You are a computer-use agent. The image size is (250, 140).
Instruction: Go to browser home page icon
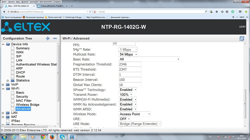pos(217,12)
